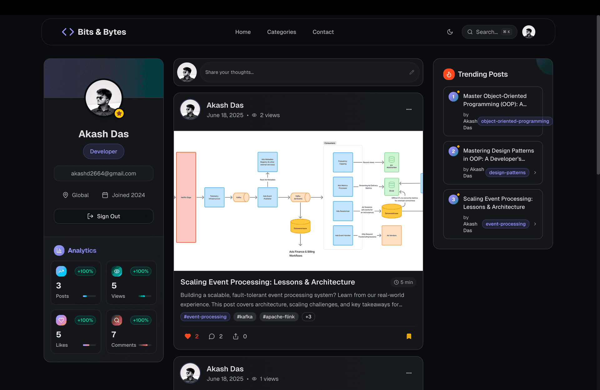Toggle the bookmark on Scaling Event post
This screenshot has height=390, width=600.
click(x=409, y=336)
